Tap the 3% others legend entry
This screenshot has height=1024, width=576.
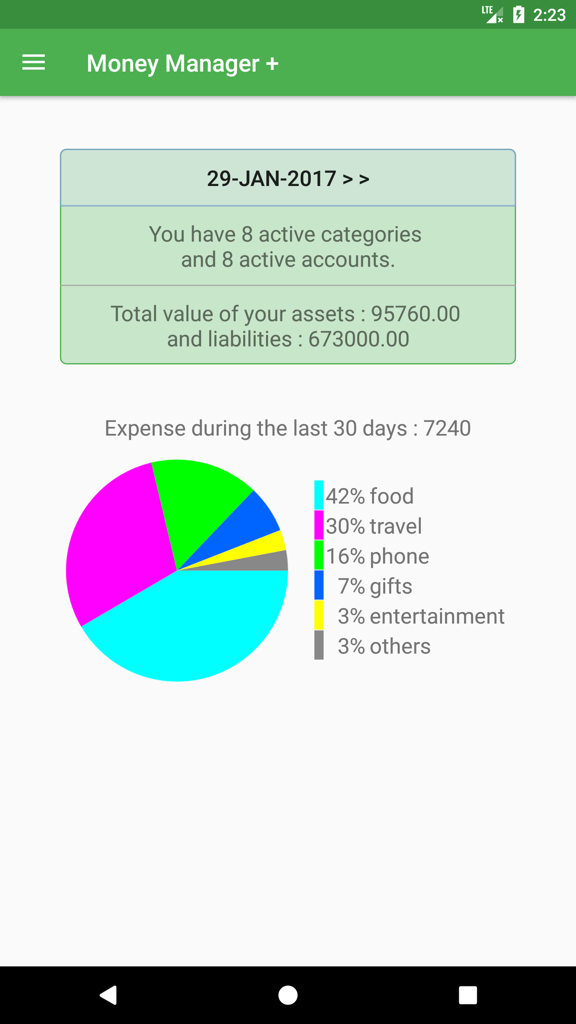pyautogui.click(x=372, y=646)
